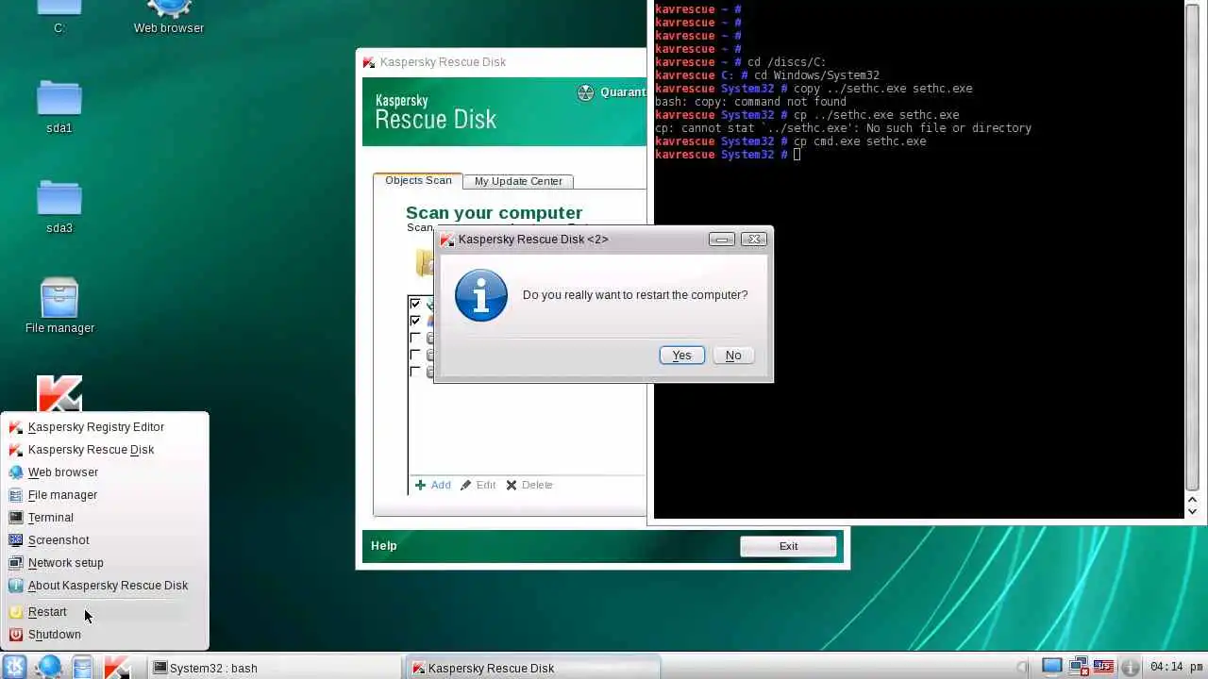
Task: Click the Kaspersky launcher icon on the taskbar
Action: tap(116, 668)
